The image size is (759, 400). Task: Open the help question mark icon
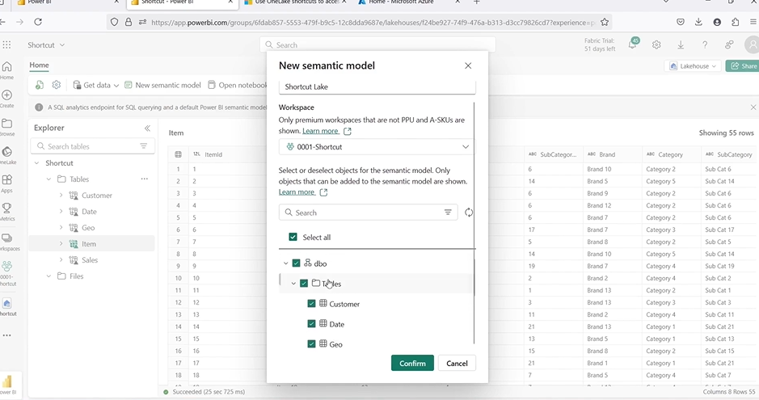[x=705, y=44]
